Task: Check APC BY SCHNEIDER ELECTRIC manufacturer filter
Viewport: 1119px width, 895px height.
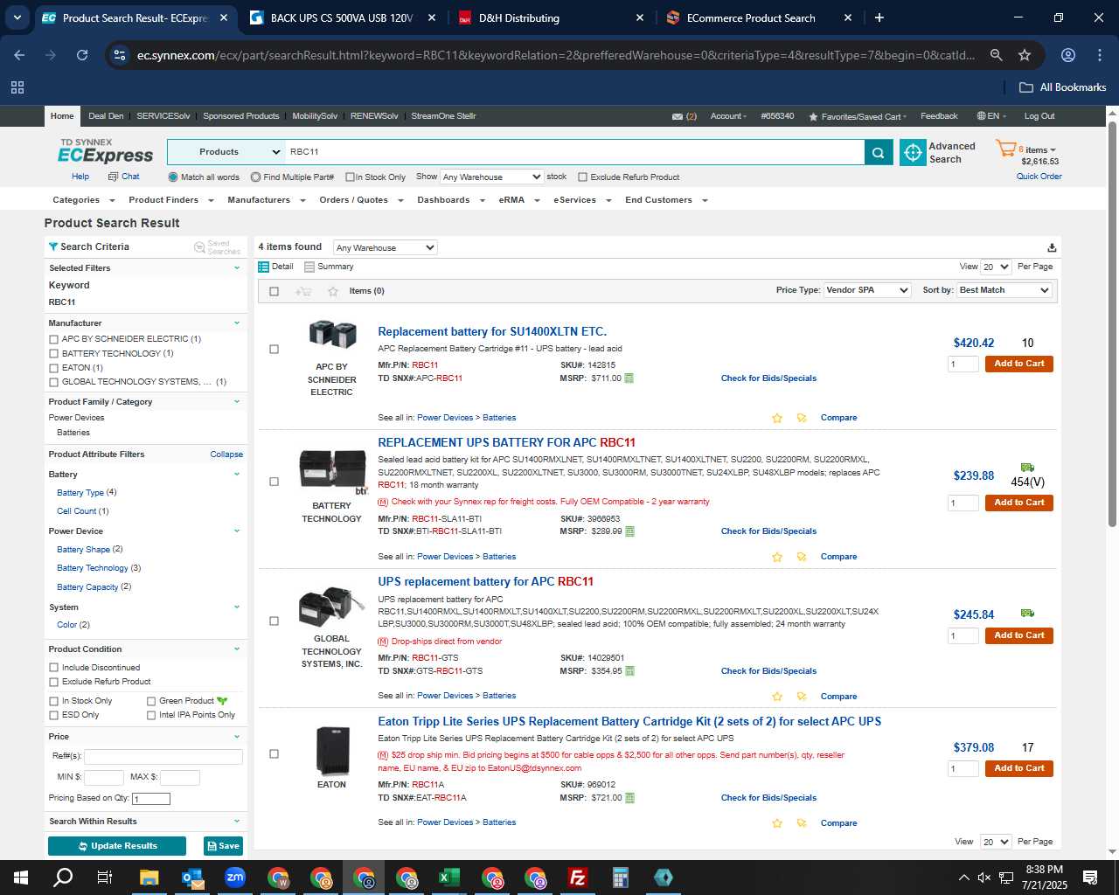Action: tap(54, 339)
